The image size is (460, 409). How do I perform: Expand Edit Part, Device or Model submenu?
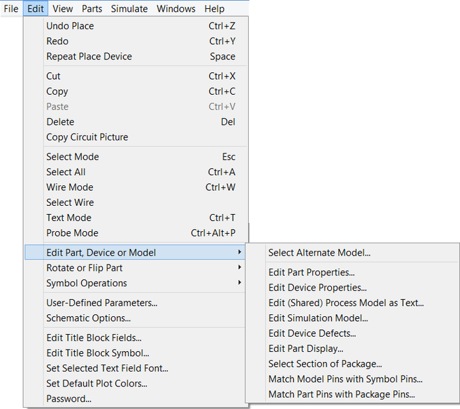(x=101, y=253)
